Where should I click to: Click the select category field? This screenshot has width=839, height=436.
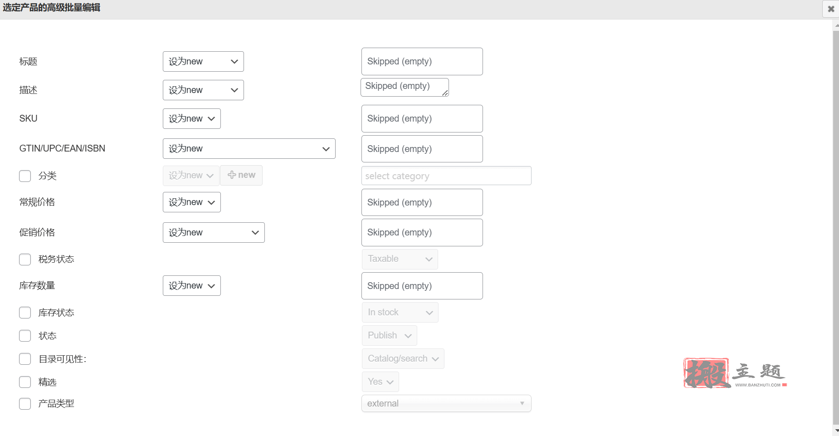446,176
